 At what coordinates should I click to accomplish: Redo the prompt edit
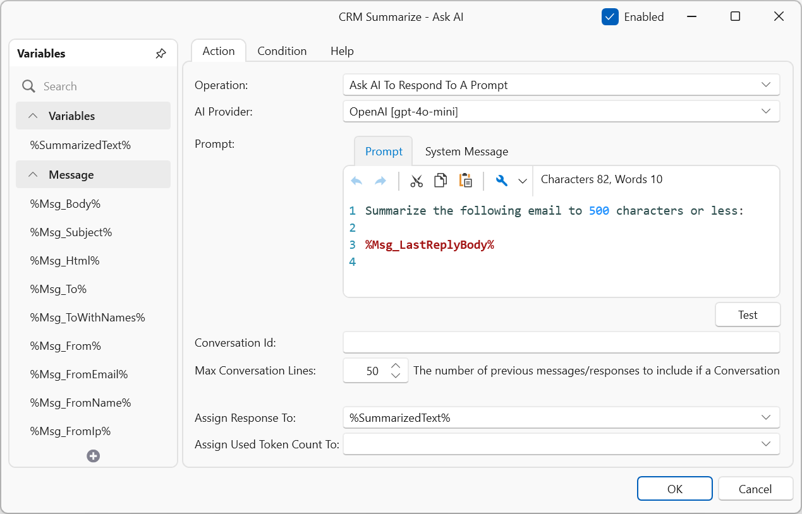pyautogui.click(x=380, y=181)
